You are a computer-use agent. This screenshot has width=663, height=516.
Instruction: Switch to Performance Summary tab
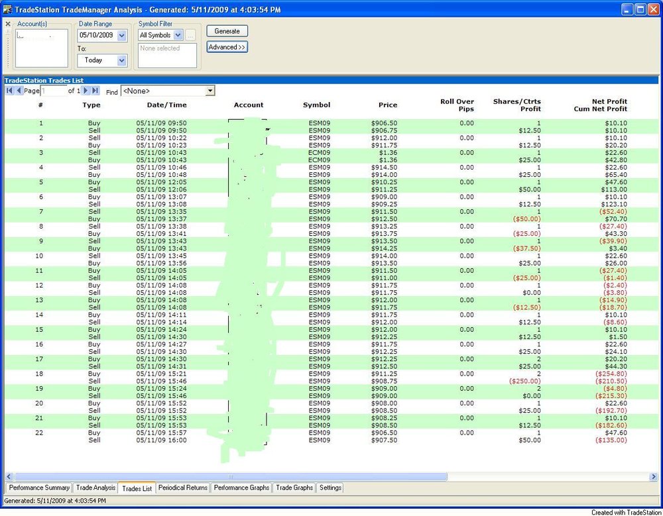click(39, 488)
